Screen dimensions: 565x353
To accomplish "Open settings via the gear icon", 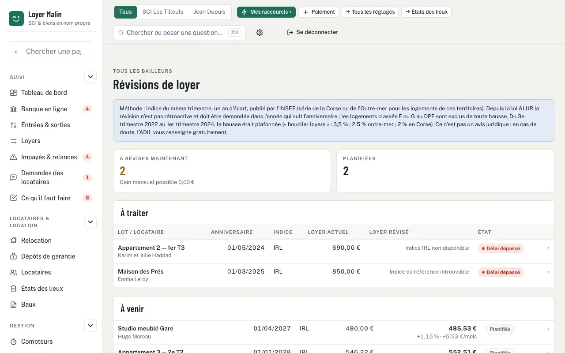I will pos(260,32).
